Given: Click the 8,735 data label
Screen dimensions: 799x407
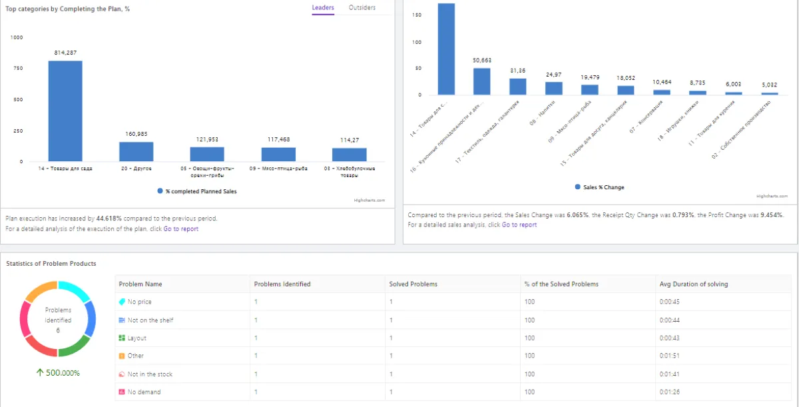Looking at the screenshot, I should coord(697,83).
